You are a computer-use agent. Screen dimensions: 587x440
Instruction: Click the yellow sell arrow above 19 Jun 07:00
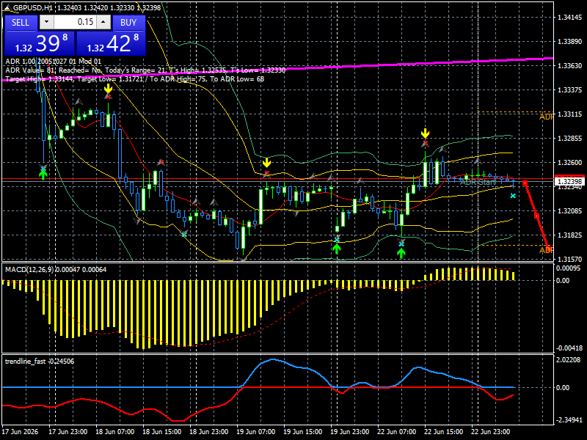(266, 163)
